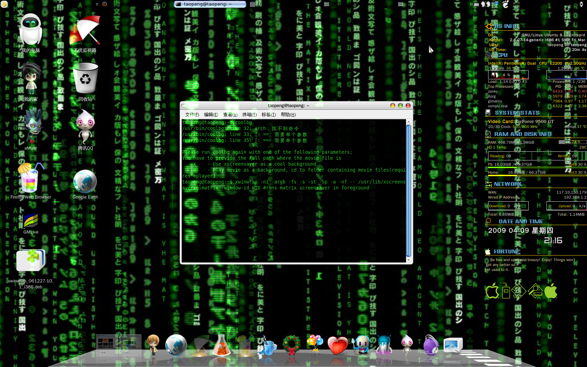Image resolution: width=587 pixels, height=367 pixels.
Task: Click the first workspace thumbnail in dock
Action: click(x=107, y=345)
